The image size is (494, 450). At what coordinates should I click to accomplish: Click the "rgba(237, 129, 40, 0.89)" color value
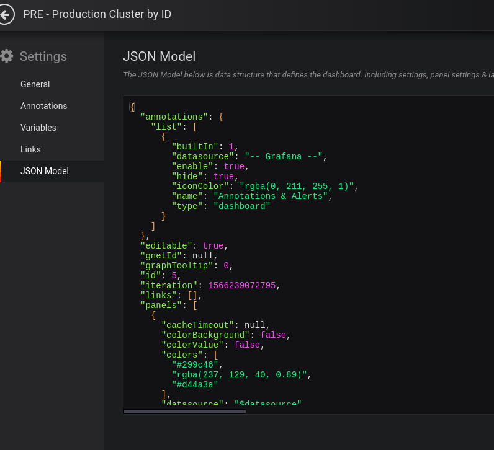[239, 375]
